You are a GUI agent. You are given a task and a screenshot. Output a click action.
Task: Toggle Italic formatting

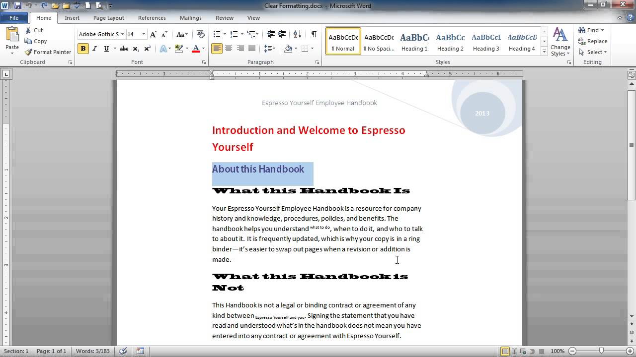click(95, 49)
